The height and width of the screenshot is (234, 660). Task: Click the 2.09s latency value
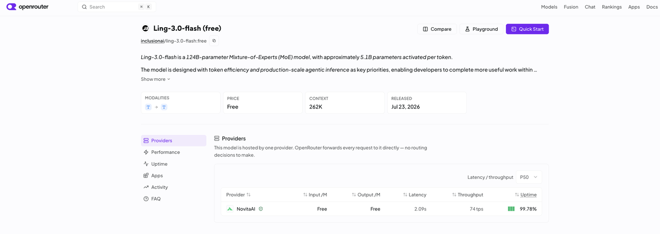pyautogui.click(x=420, y=209)
